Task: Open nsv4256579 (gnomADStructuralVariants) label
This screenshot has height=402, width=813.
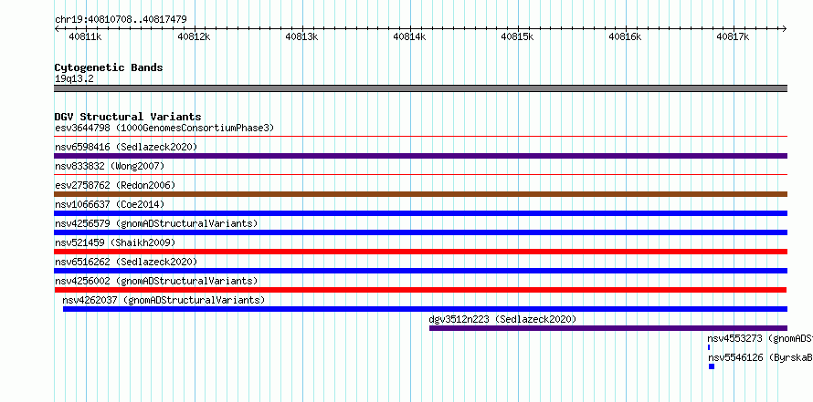Action: click(156, 223)
